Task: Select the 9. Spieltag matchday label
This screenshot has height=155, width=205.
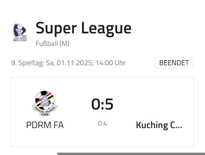Action: pyautogui.click(x=27, y=63)
